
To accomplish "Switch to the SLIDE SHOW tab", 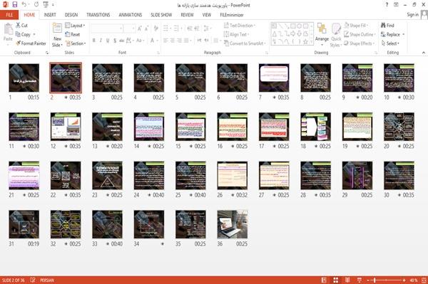I will pyautogui.click(x=161, y=15).
